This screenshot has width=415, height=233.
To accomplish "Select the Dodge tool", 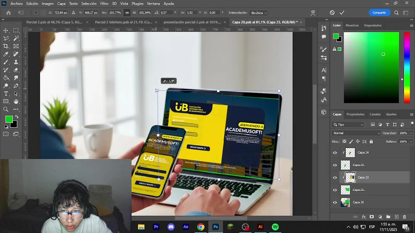I will pyautogui.click(x=6, y=86).
